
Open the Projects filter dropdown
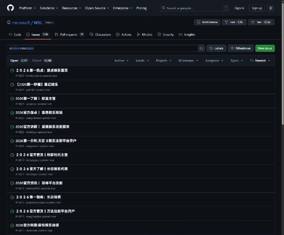(x=164, y=61)
